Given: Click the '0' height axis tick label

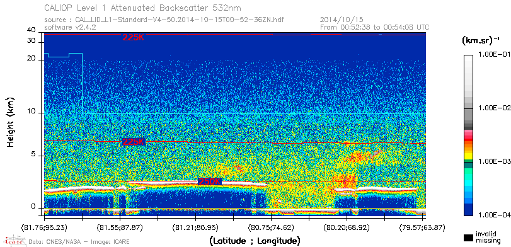Looking at the screenshot, I should (33, 207).
